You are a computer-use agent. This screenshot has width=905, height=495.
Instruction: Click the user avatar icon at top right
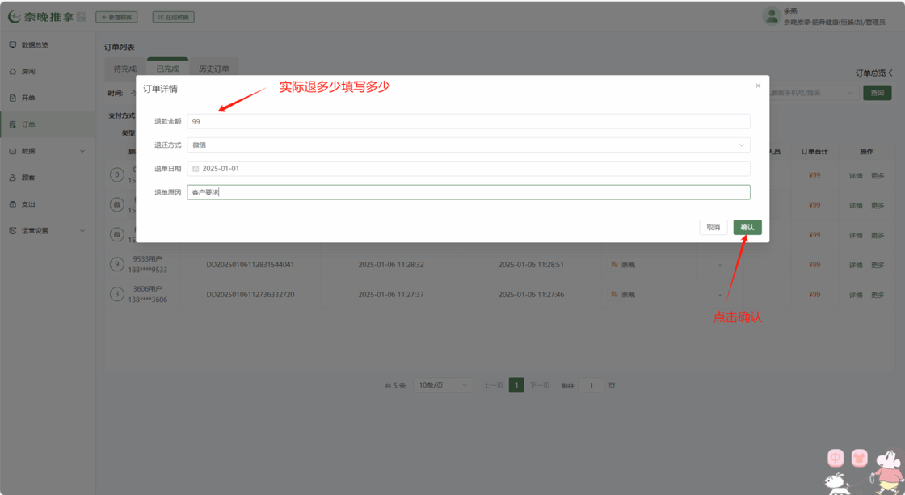coord(772,16)
